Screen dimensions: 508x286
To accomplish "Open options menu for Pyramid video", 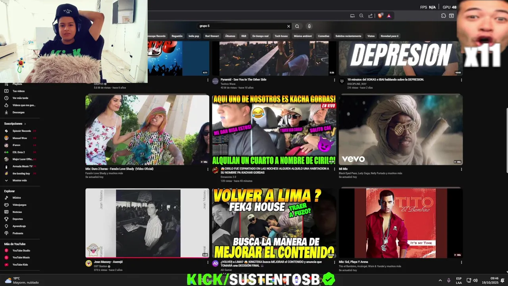I will pyautogui.click(x=335, y=80).
